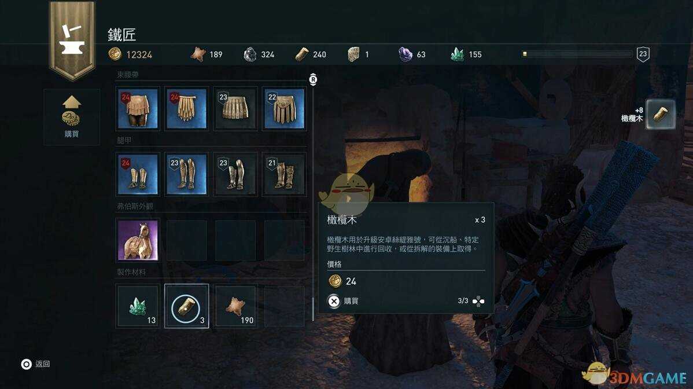Click the blacksmith anvil banner icon
The height and width of the screenshot is (389, 693).
(x=72, y=40)
